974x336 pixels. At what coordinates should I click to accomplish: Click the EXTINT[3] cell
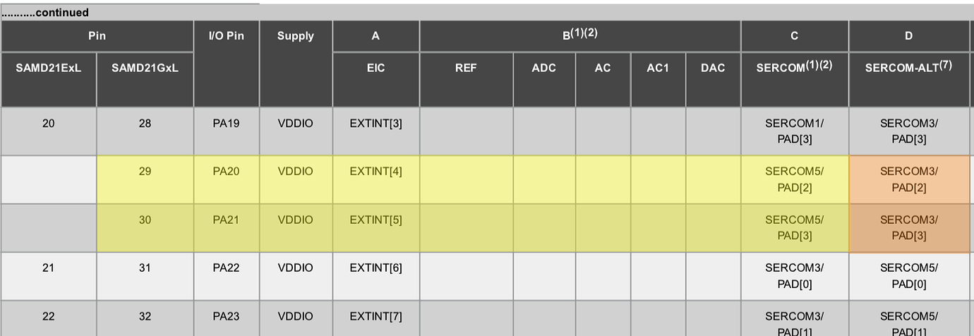pos(375,124)
